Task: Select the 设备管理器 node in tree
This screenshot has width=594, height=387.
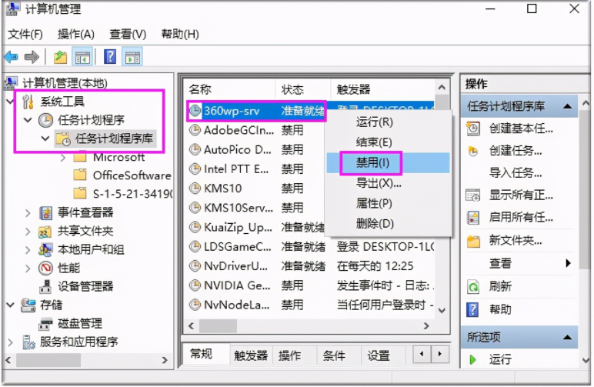Action: pos(85,286)
